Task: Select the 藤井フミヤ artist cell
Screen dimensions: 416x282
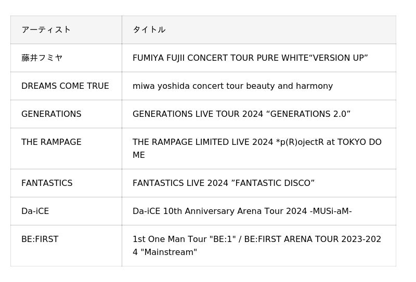Action: (42, 58)
